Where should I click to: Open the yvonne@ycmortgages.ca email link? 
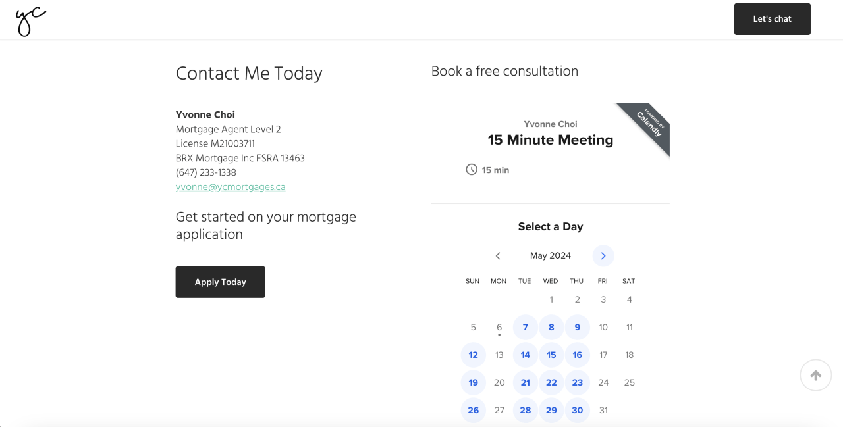pos(231,187)
